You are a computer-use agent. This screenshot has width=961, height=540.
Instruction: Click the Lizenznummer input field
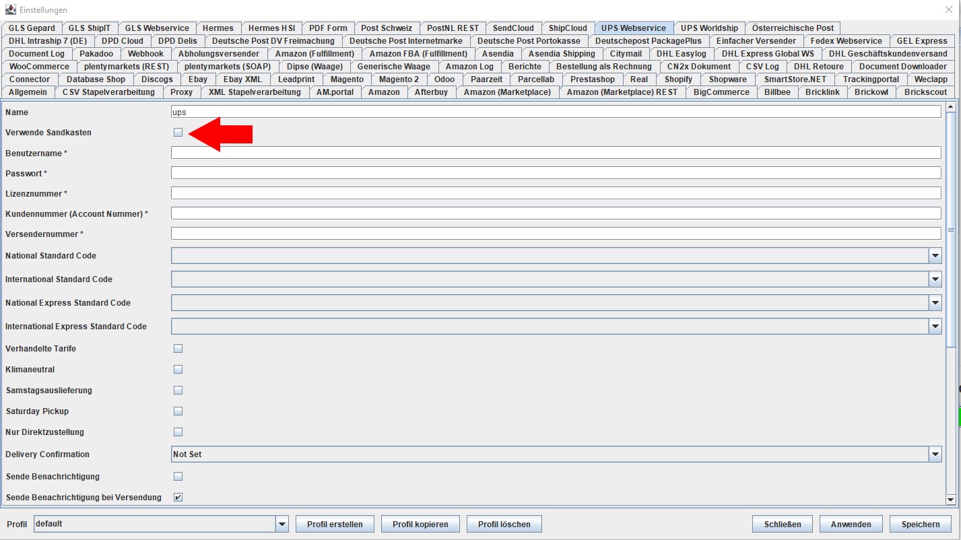pyautogui.click(x=556, y=193)
